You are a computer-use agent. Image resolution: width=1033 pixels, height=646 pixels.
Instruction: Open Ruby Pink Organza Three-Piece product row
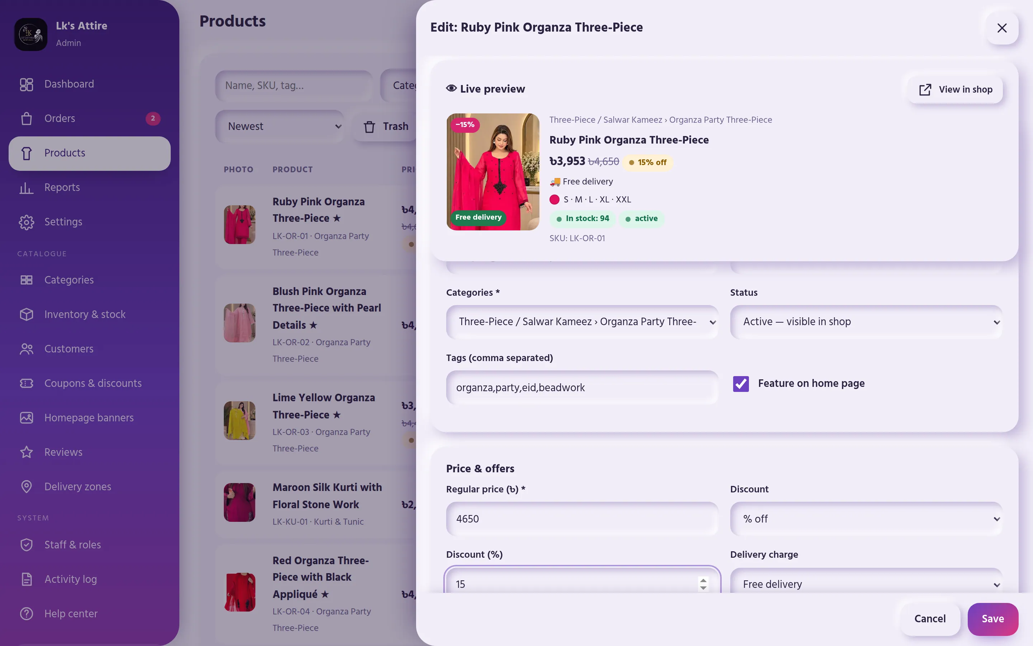click(316, 227)
